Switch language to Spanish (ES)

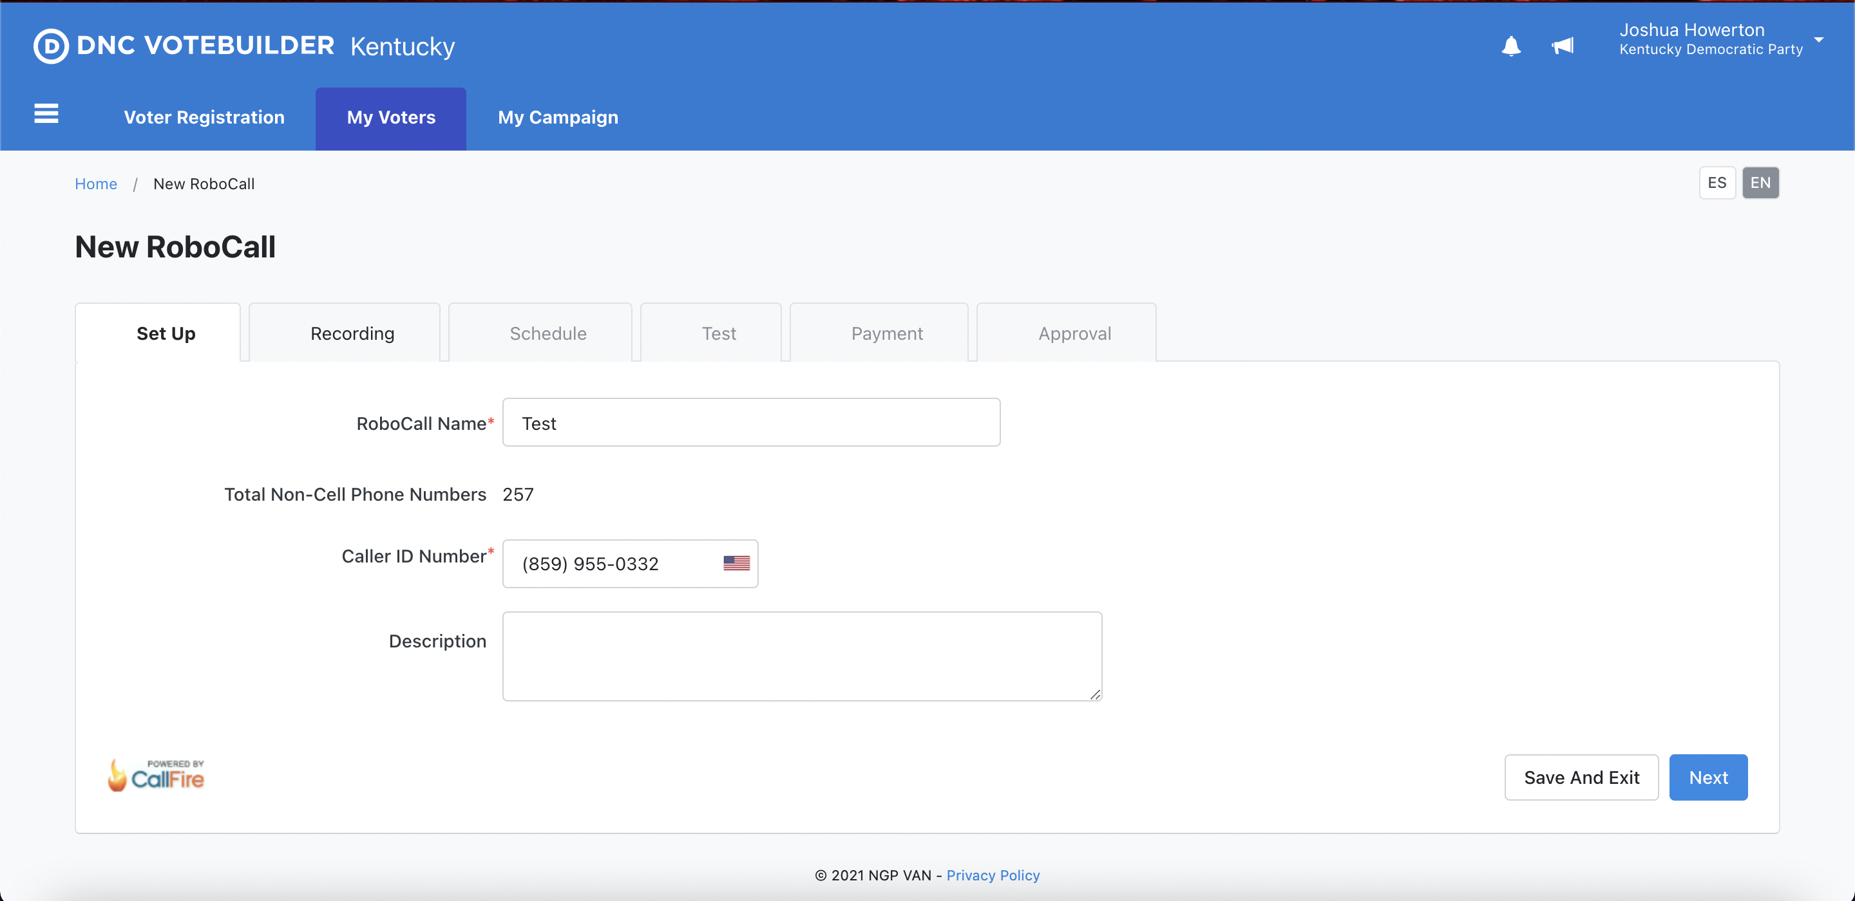(1717, 183)
